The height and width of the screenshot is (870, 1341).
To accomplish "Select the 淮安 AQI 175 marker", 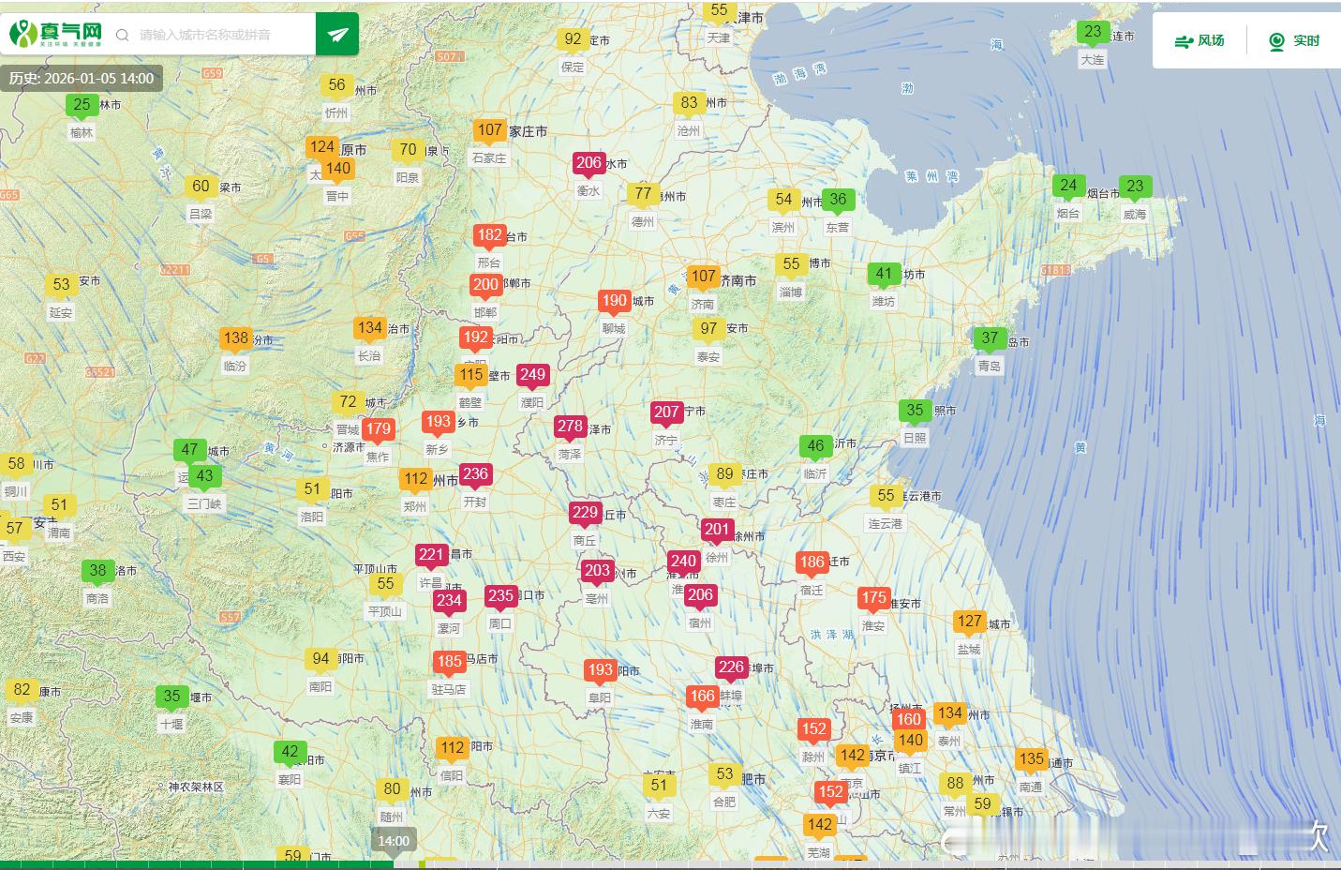I will (x=873, y=599).
